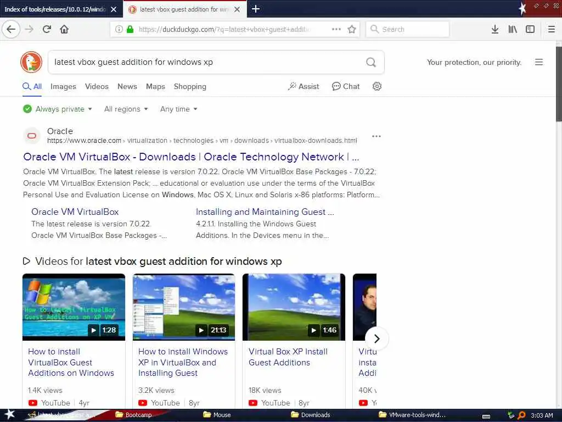
Task: Switch to the All results tab
Action: pos(32,86)
